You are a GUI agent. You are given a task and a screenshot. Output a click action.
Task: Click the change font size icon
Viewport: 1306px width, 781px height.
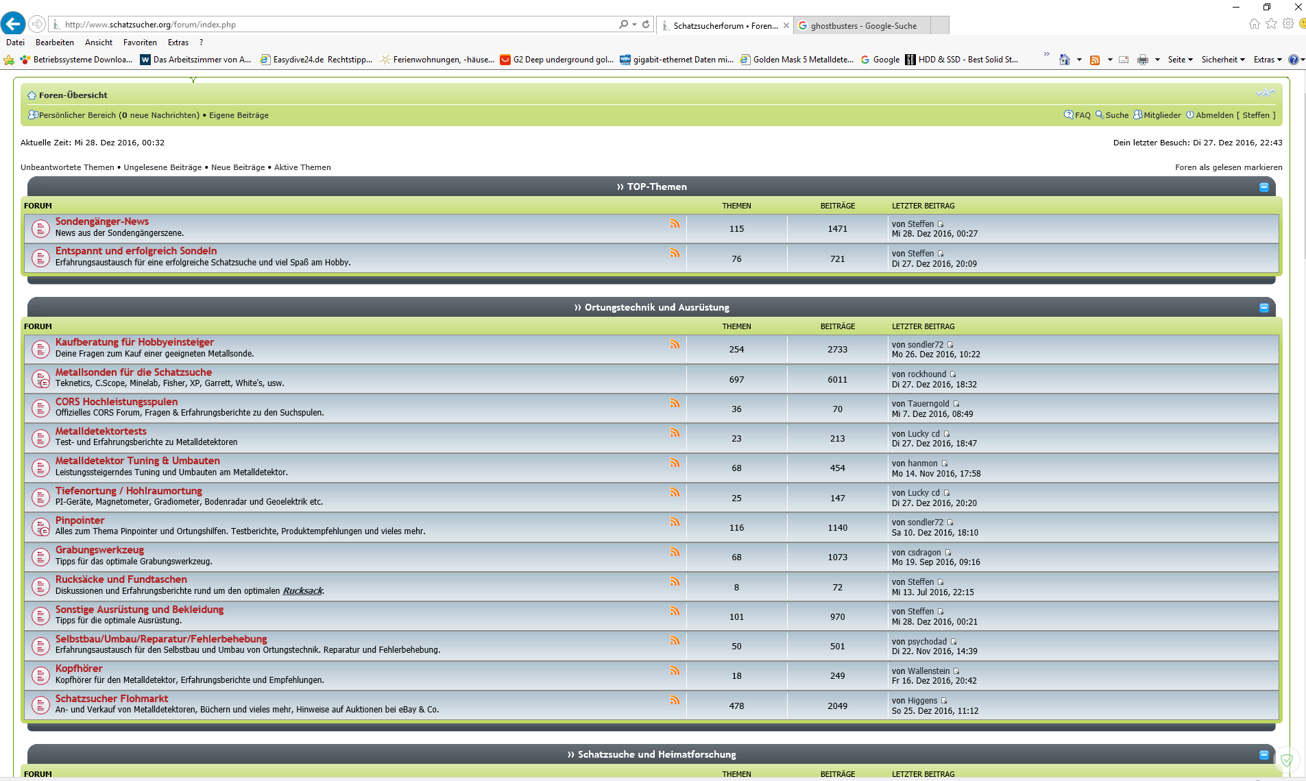pyautogui.click(x=1265, y=93)
